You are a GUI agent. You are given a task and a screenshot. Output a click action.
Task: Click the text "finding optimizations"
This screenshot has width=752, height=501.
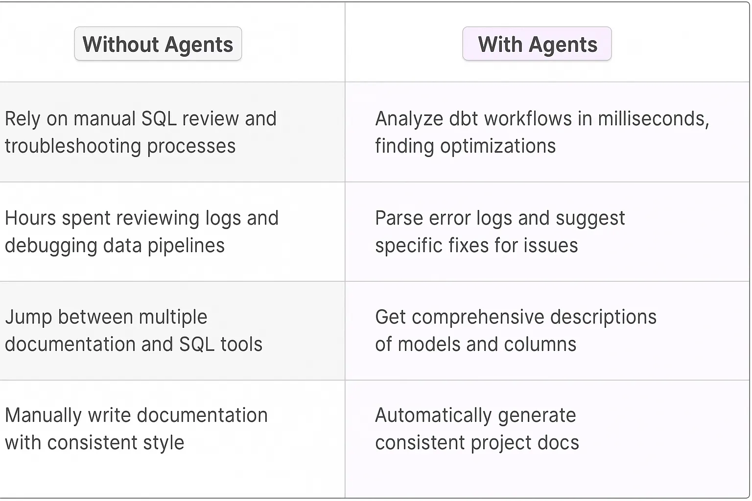[x=465, y=146]
